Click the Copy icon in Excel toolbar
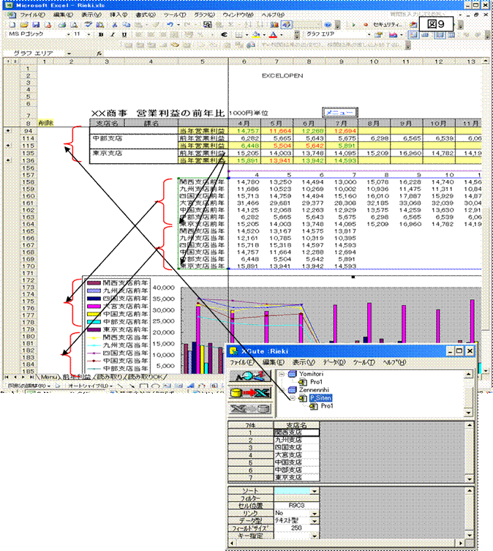493x551 pixels. [126, 25]
